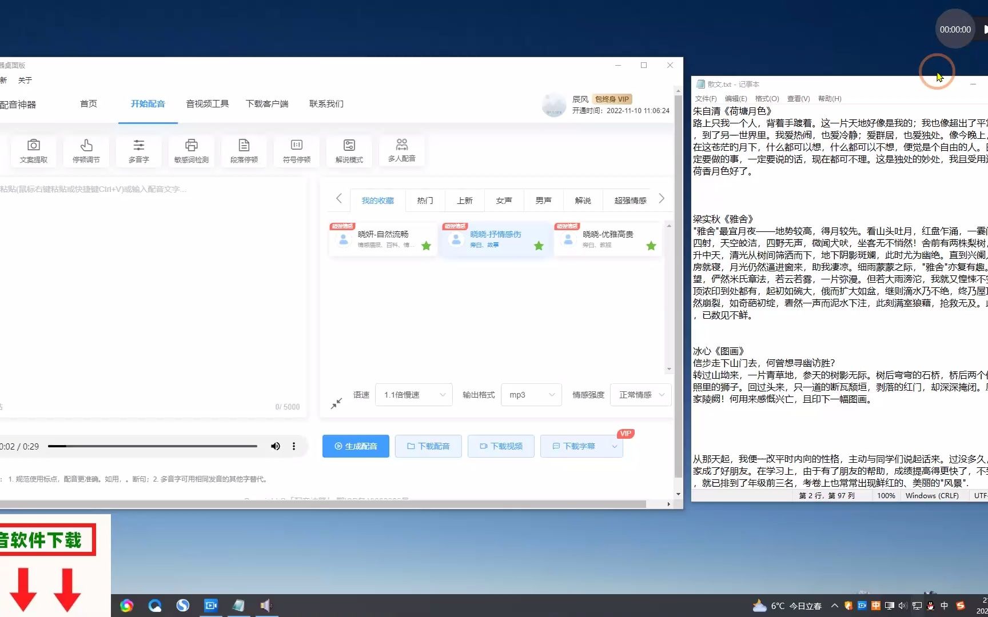Move to the previous voice category tabs
This screenshot has height=617, width=988.
tap(338, 199)
